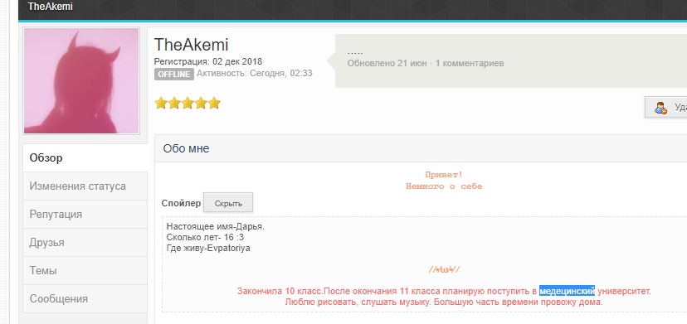Screen dimensions: 687x324
Task: Click the status bubble dots text
Action: (355, 52)
